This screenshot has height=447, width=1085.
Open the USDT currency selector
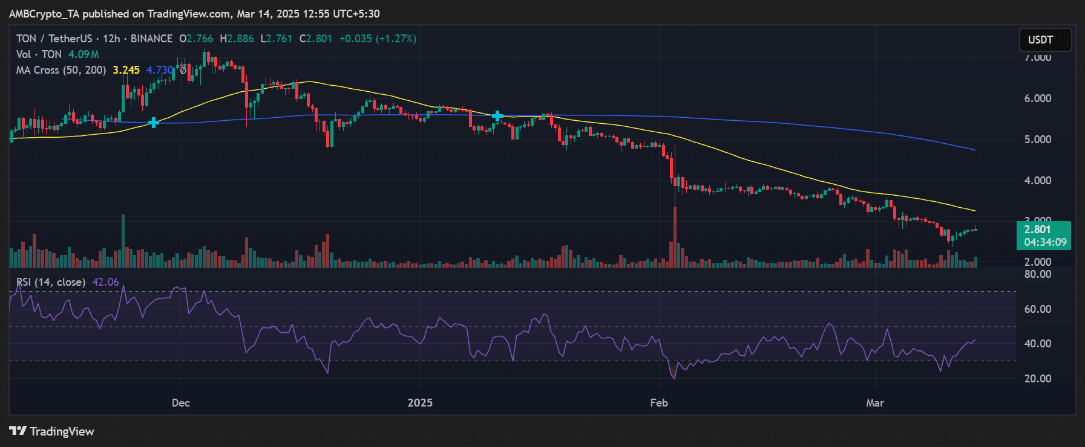tap(1044, 40)
